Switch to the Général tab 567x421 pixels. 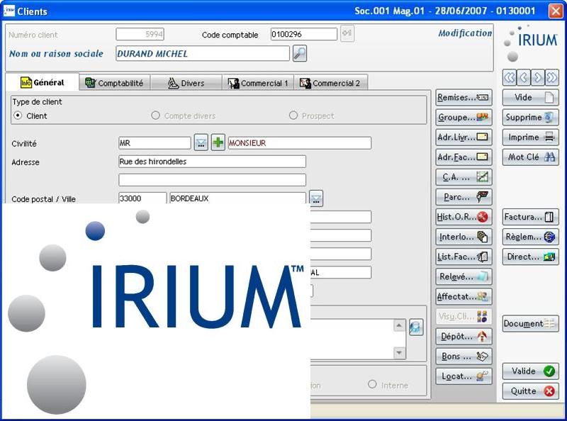pyautogui.click(x=43, y=82)
